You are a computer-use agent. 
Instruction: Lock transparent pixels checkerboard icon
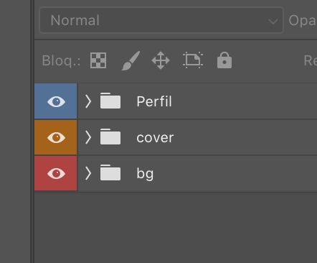(98, 60)
